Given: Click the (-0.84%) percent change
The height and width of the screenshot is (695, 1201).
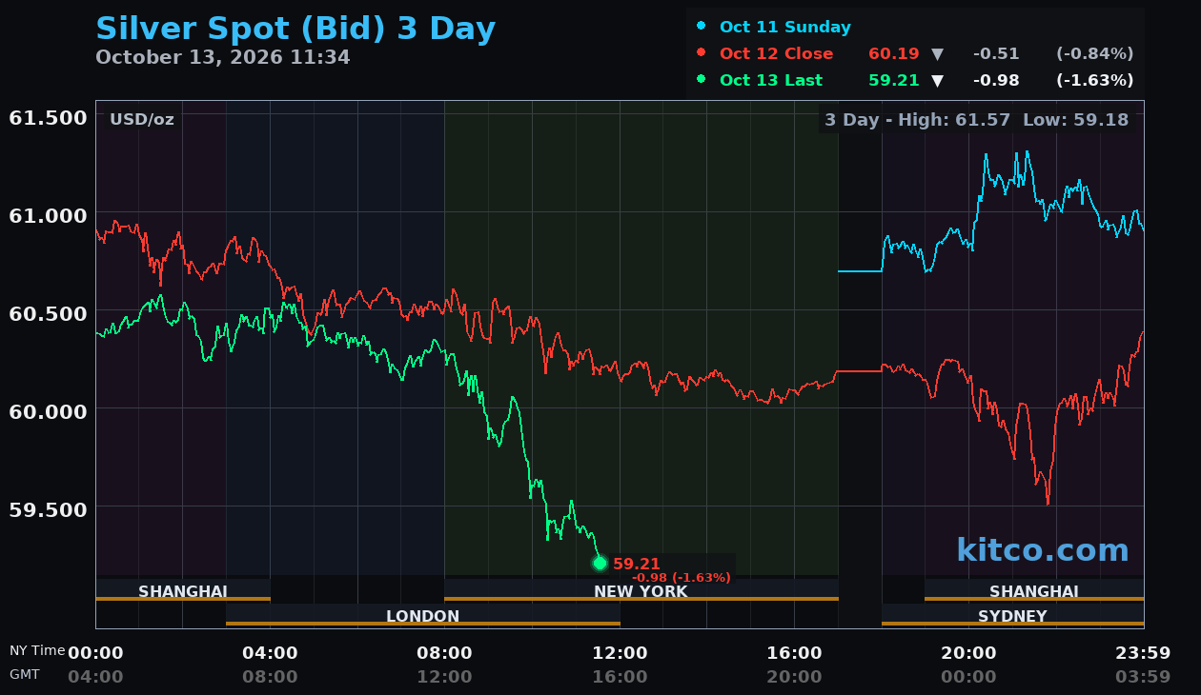Looking at the screenshot, I should tap(1095, 53).
